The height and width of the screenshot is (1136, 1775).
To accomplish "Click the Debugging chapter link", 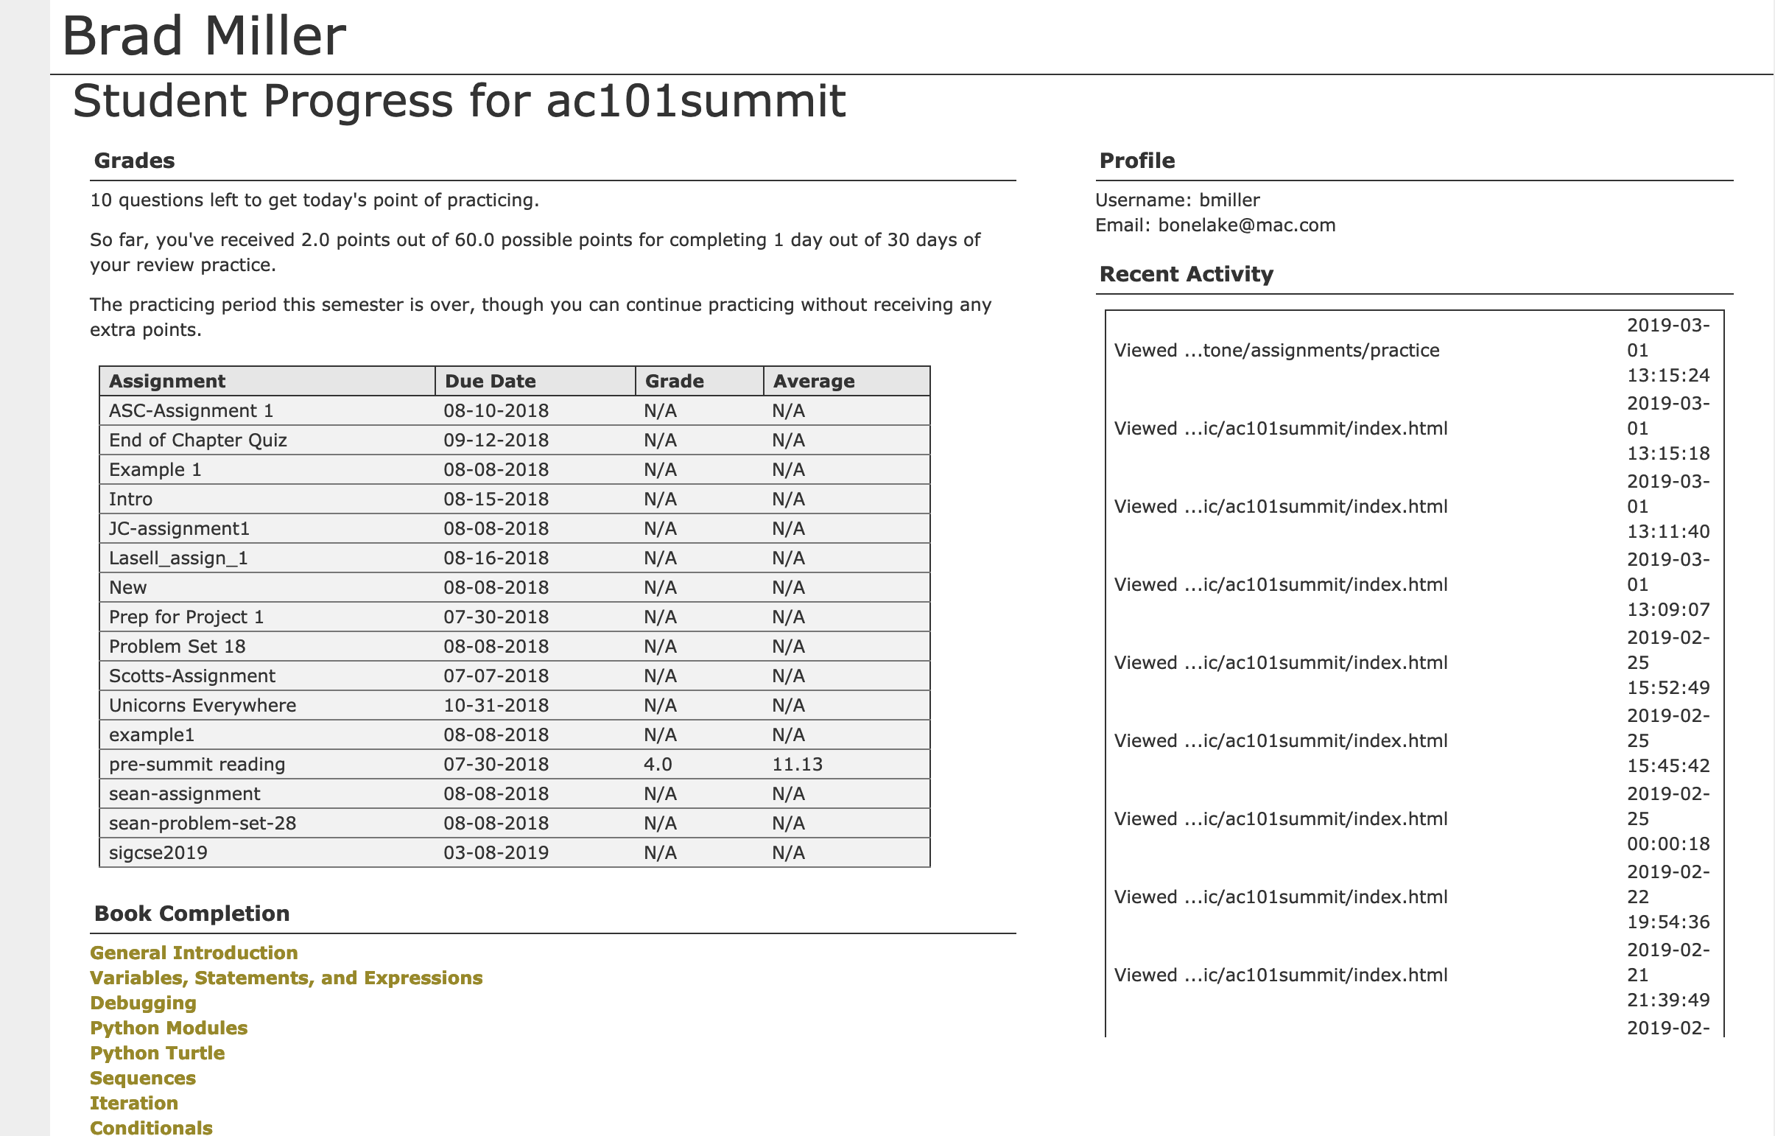I will click(x=143, y=1003).
